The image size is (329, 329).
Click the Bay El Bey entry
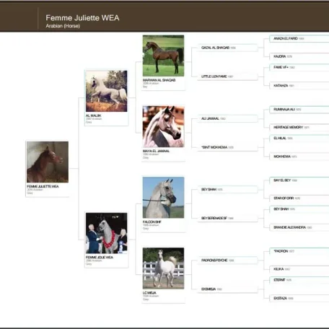(299, 180)
